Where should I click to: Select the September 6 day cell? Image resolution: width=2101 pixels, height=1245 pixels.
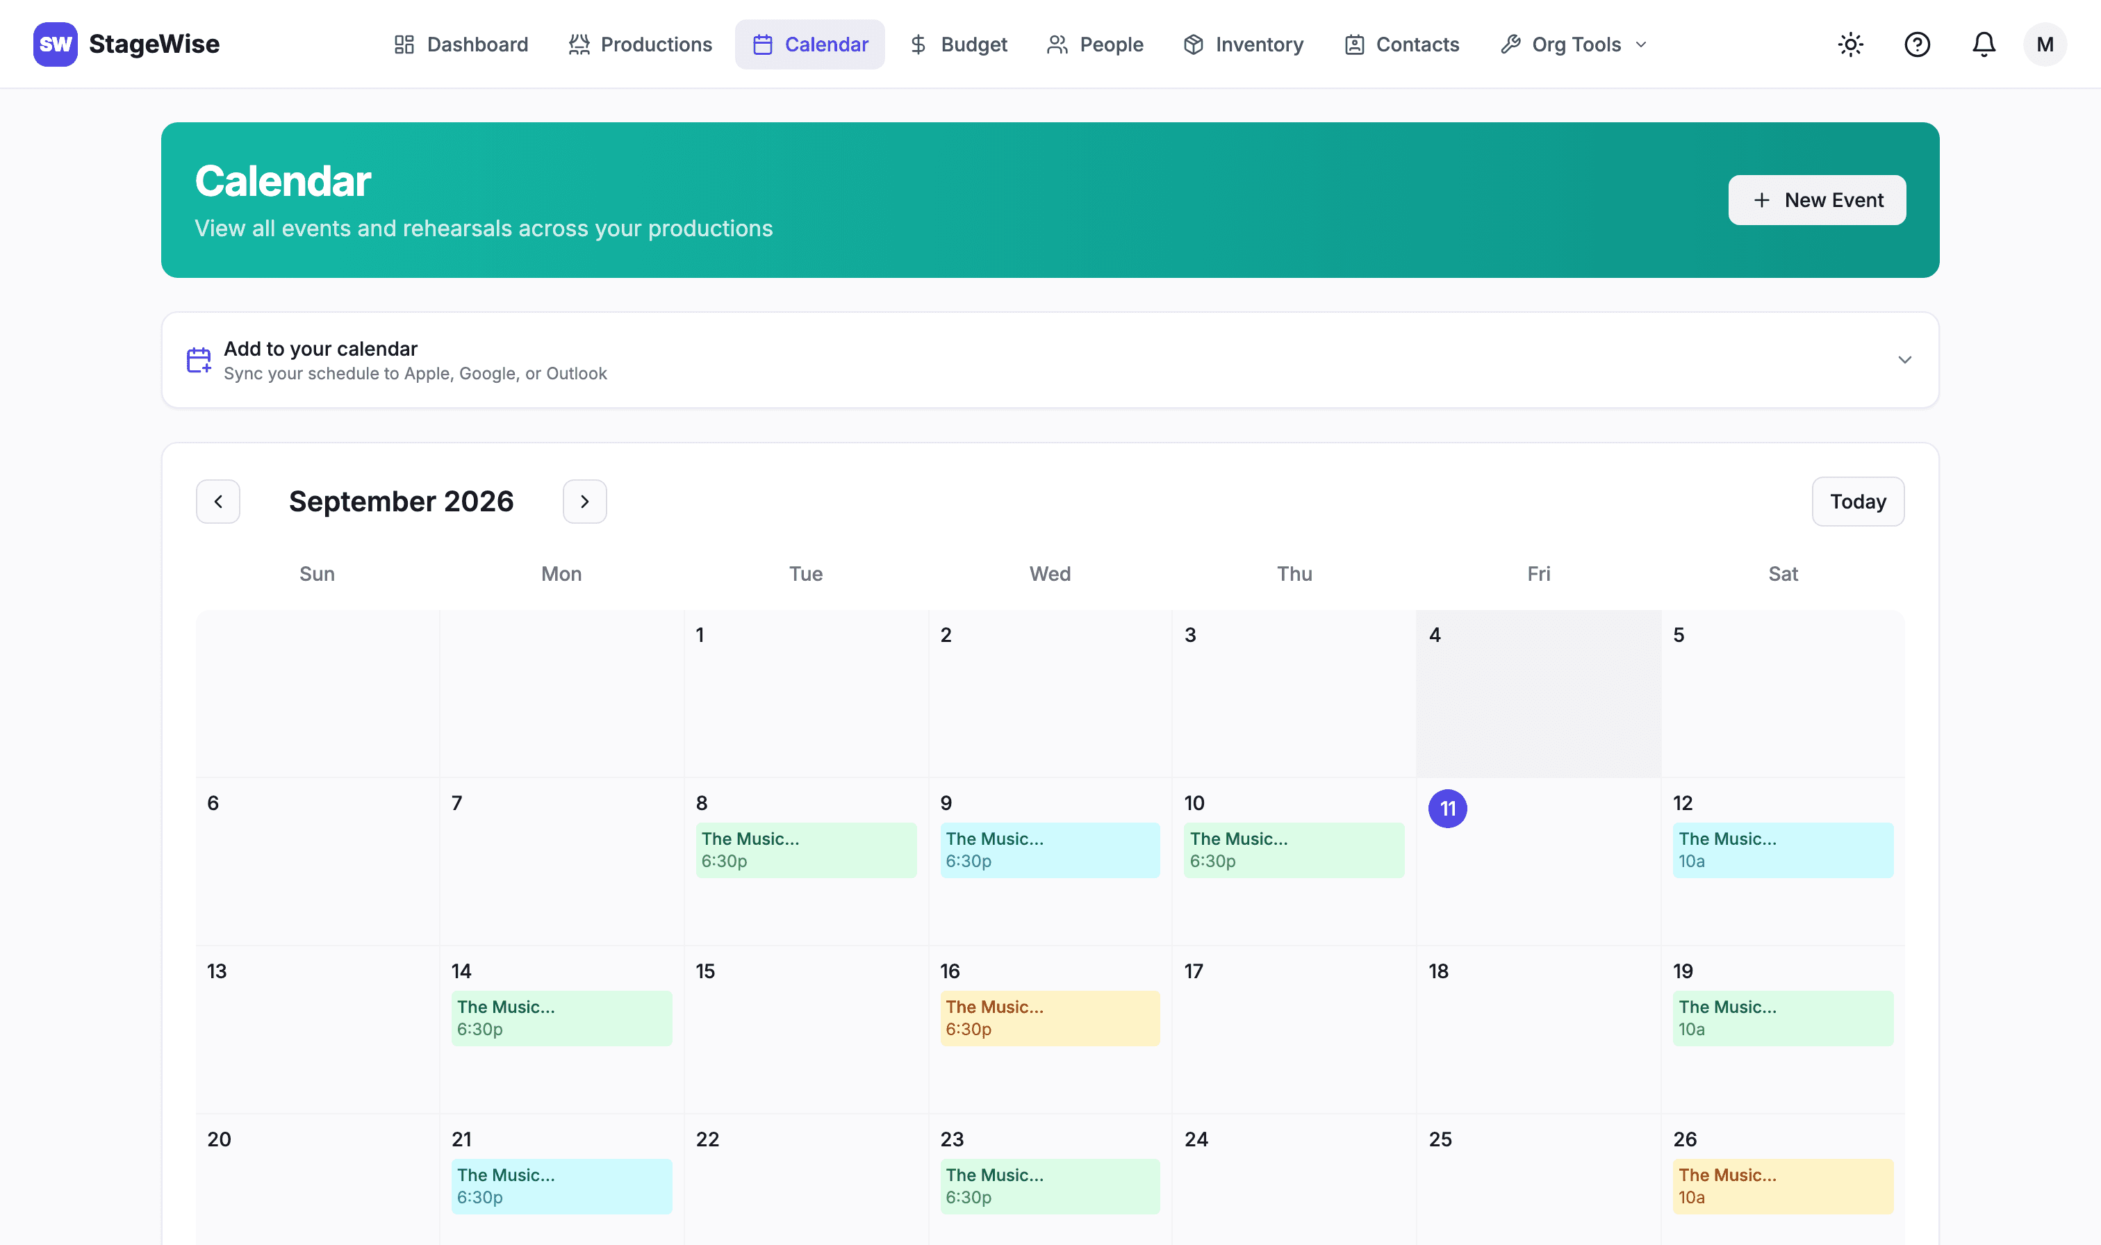click(x=318, y=861)
